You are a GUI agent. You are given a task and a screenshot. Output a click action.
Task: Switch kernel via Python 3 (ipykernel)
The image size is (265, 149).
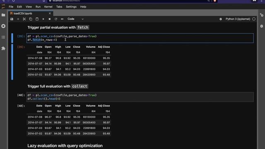point(238,19)
